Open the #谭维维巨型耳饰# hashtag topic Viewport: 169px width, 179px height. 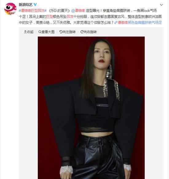33,10
